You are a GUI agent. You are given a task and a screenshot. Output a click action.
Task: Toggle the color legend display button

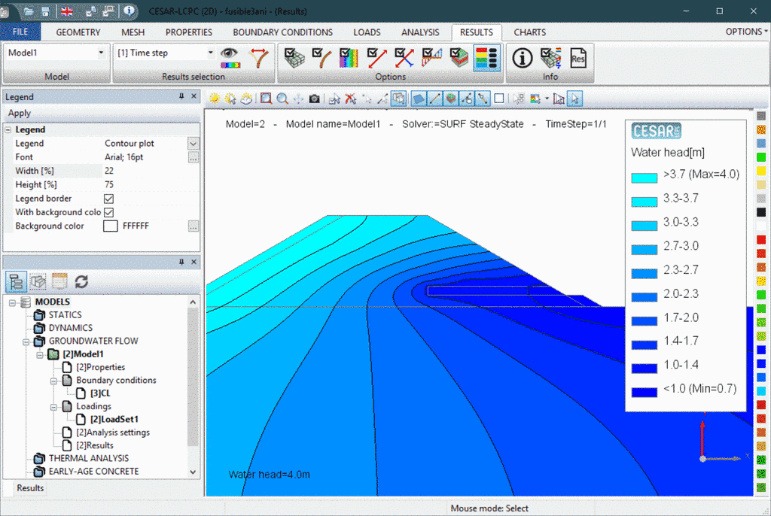tap(487, 58)
